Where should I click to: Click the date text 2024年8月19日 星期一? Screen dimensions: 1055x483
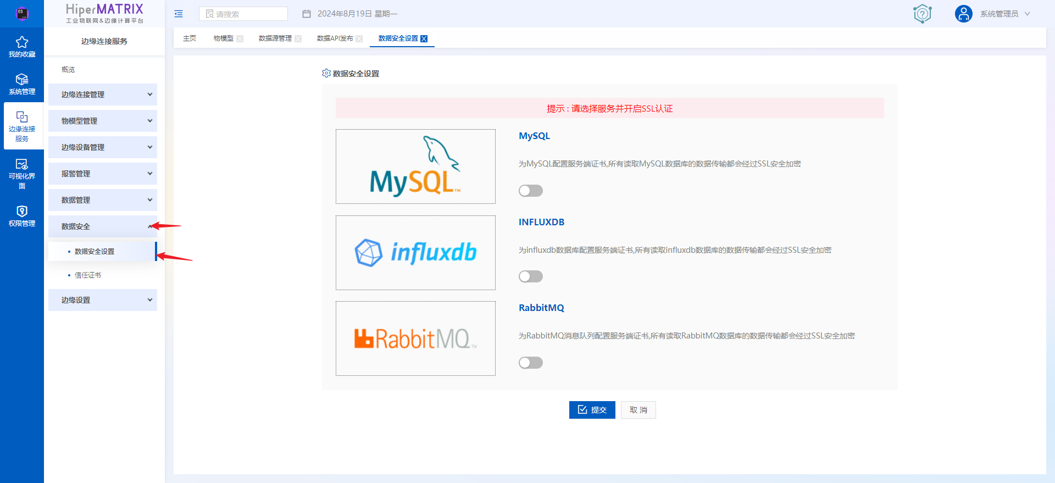357,14
